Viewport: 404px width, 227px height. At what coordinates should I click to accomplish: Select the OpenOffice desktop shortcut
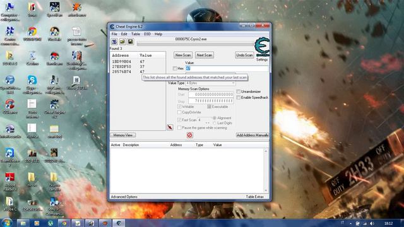(10, 85)
